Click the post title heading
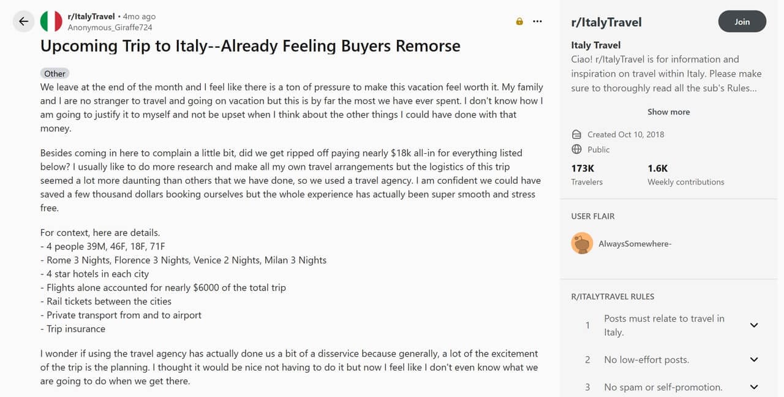The width and height of the screenshot is (784, 397). 250,46
